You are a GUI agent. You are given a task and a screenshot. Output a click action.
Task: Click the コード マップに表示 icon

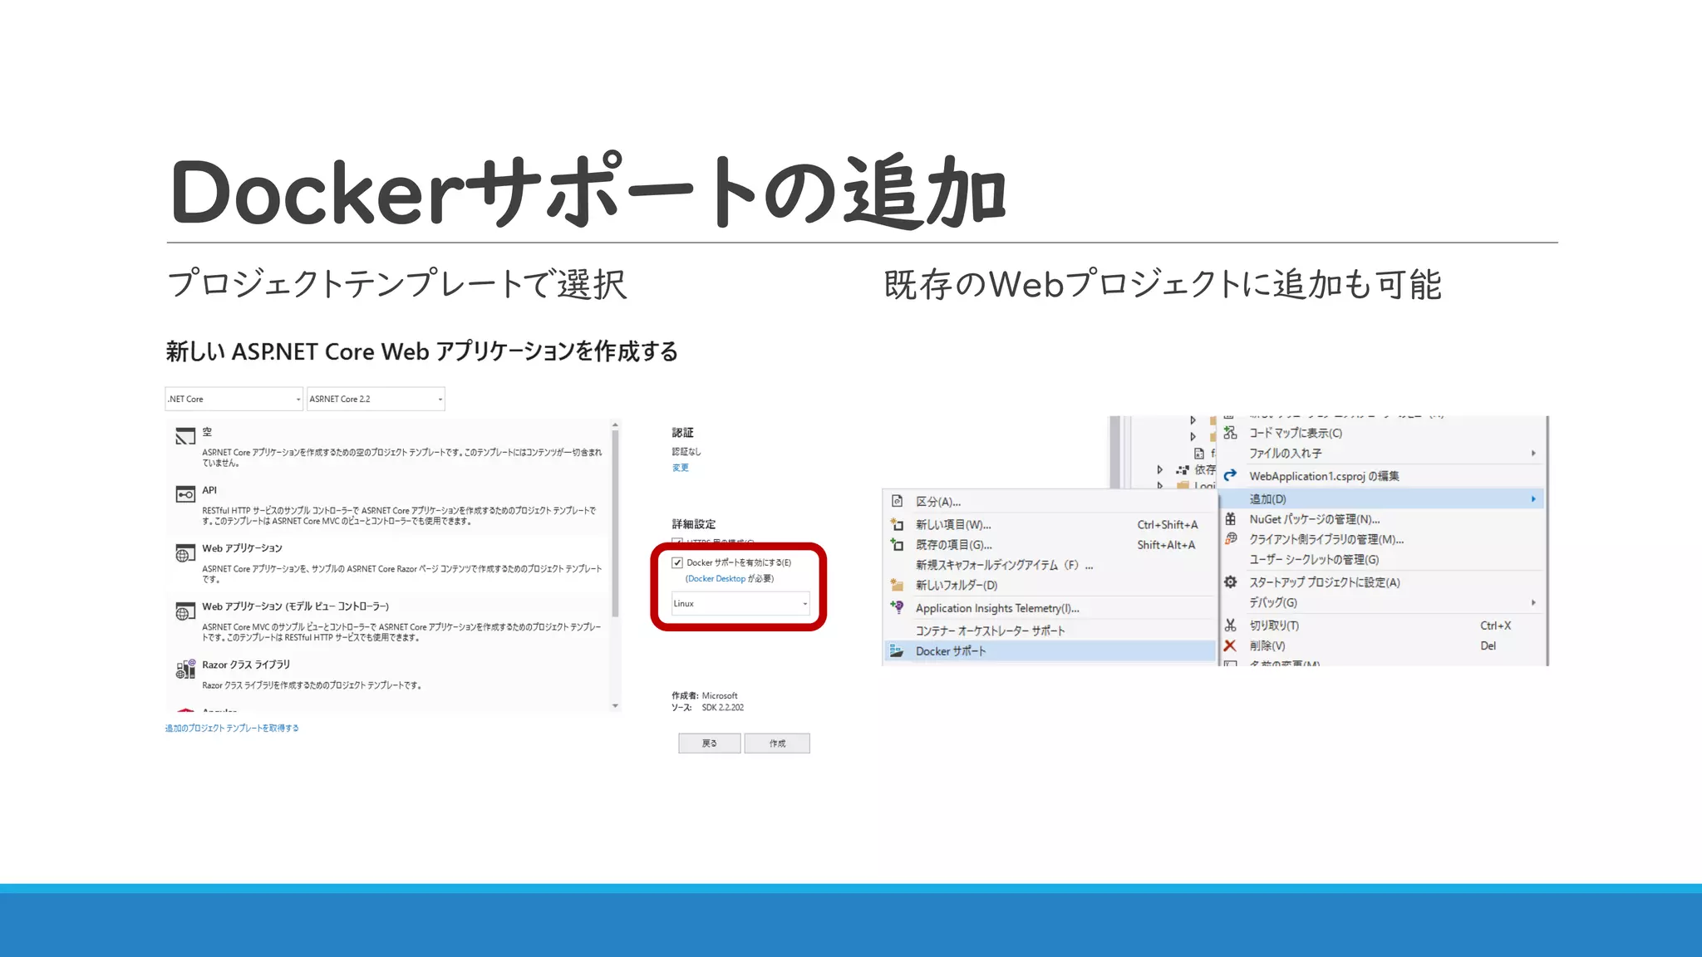[x=1231, y=433]
